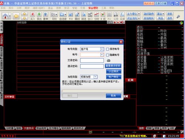Image resolution: width=185 pixels, height=139 pixels.
Task: Switch to 分时量 bottom tab
Action: point(10,128)
